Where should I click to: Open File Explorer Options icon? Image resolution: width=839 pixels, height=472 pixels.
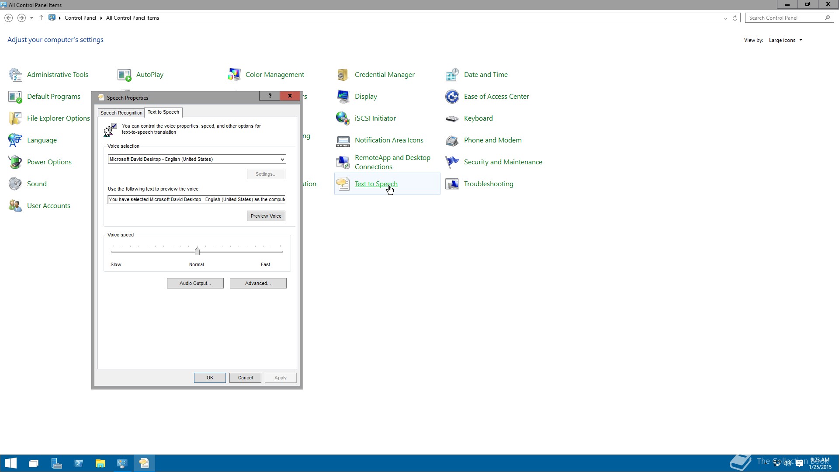point(15,118)
